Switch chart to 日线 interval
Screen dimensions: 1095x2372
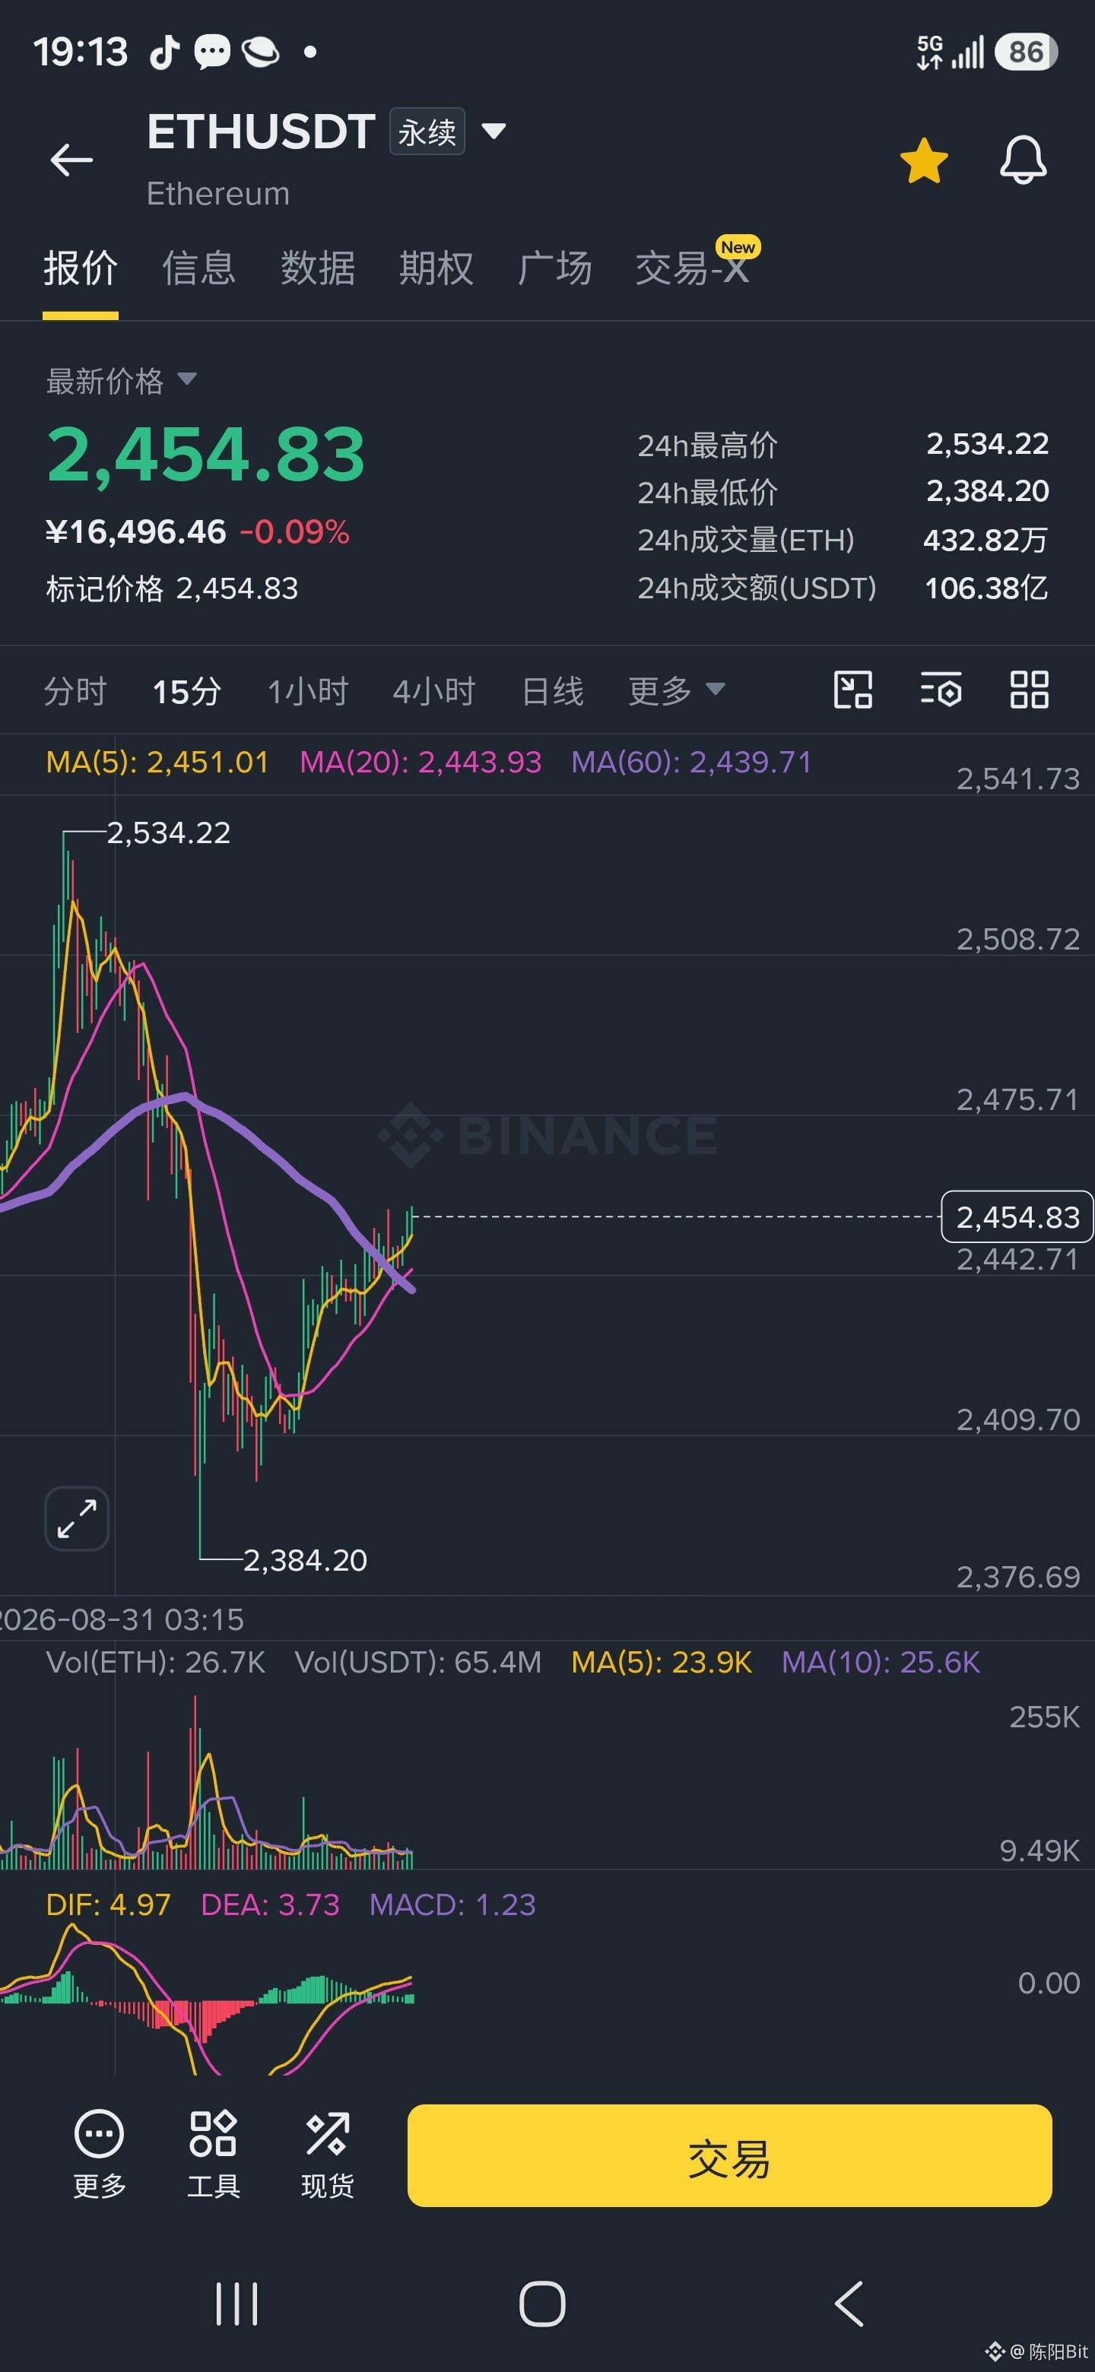(553, 690)
